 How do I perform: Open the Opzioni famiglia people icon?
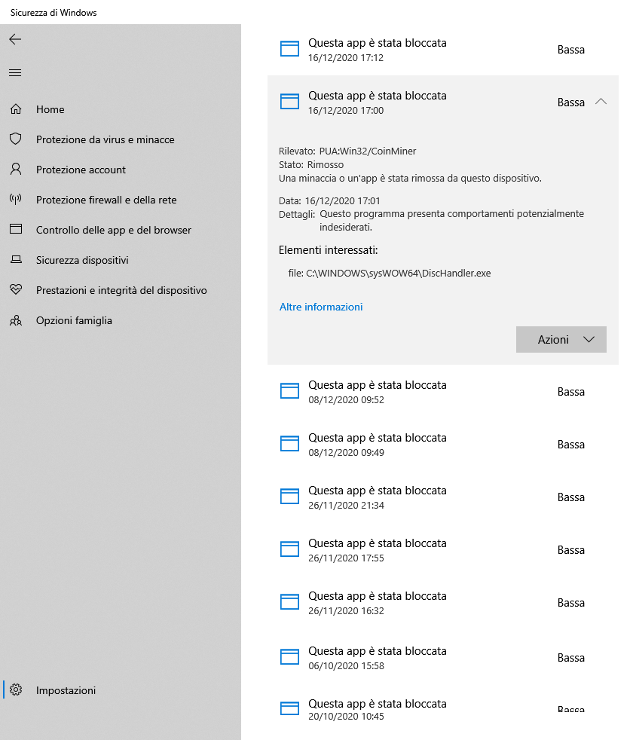16,320
